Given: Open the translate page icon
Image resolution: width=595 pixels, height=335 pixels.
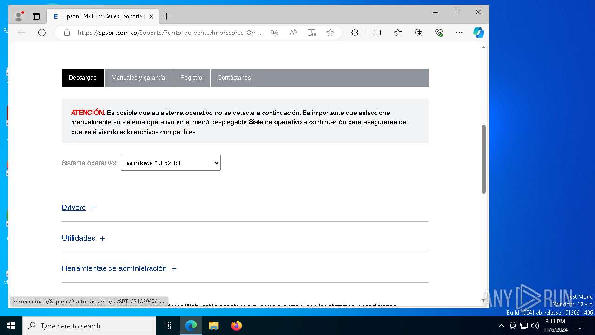Looking at the screenshot, I should point(274,33).
